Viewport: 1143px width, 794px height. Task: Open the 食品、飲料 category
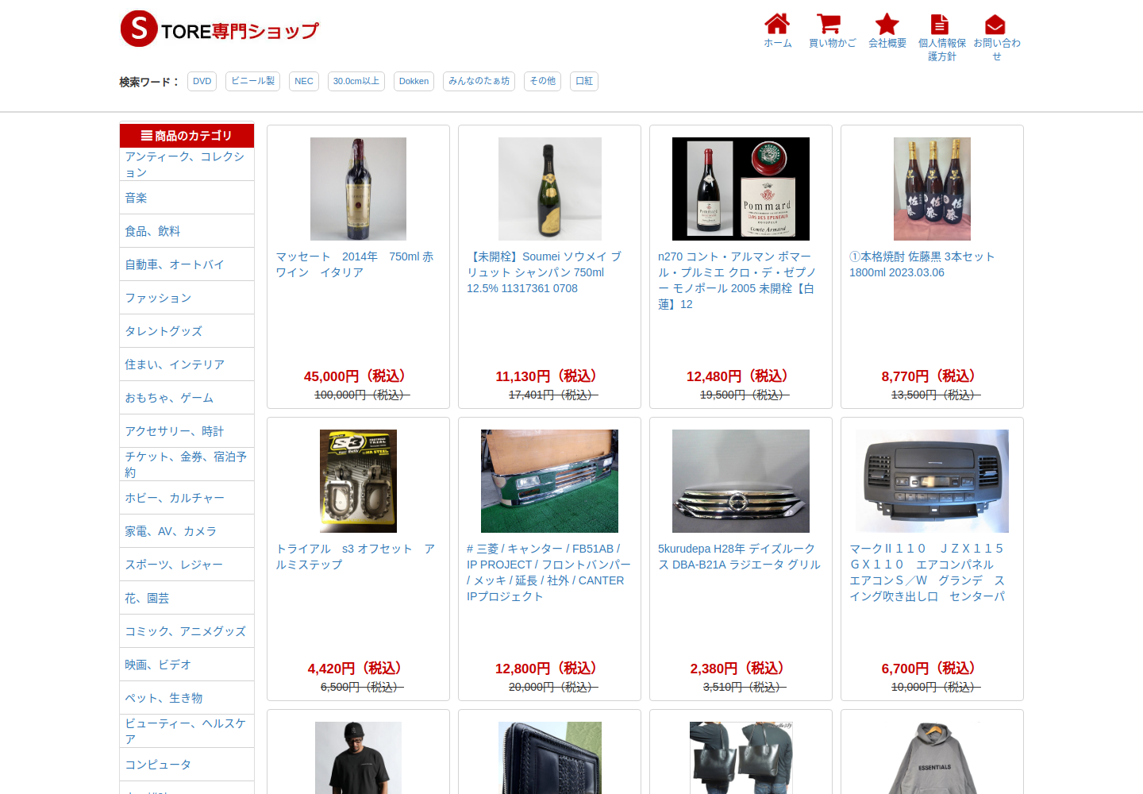(187, 231)
